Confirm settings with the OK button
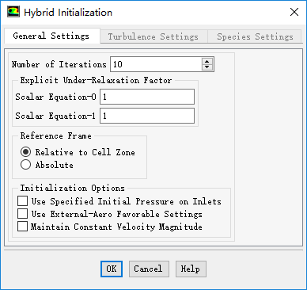 click(x=112, y=269)
